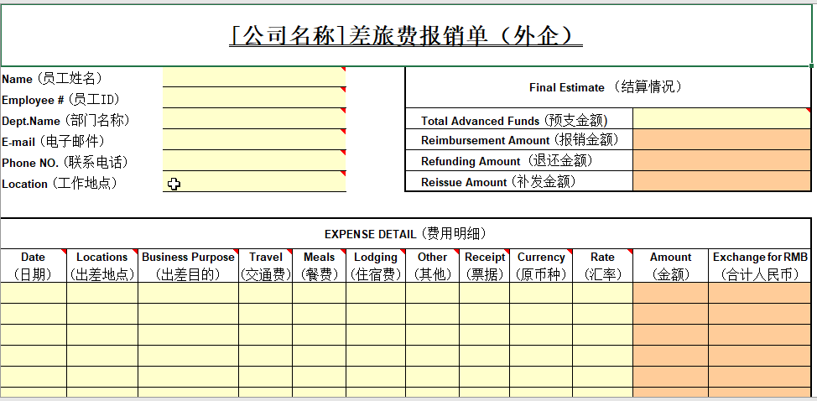The height and width of the screenshot is (401, 817).
Task: Select the Date (日期) column header
Action: 34,265
